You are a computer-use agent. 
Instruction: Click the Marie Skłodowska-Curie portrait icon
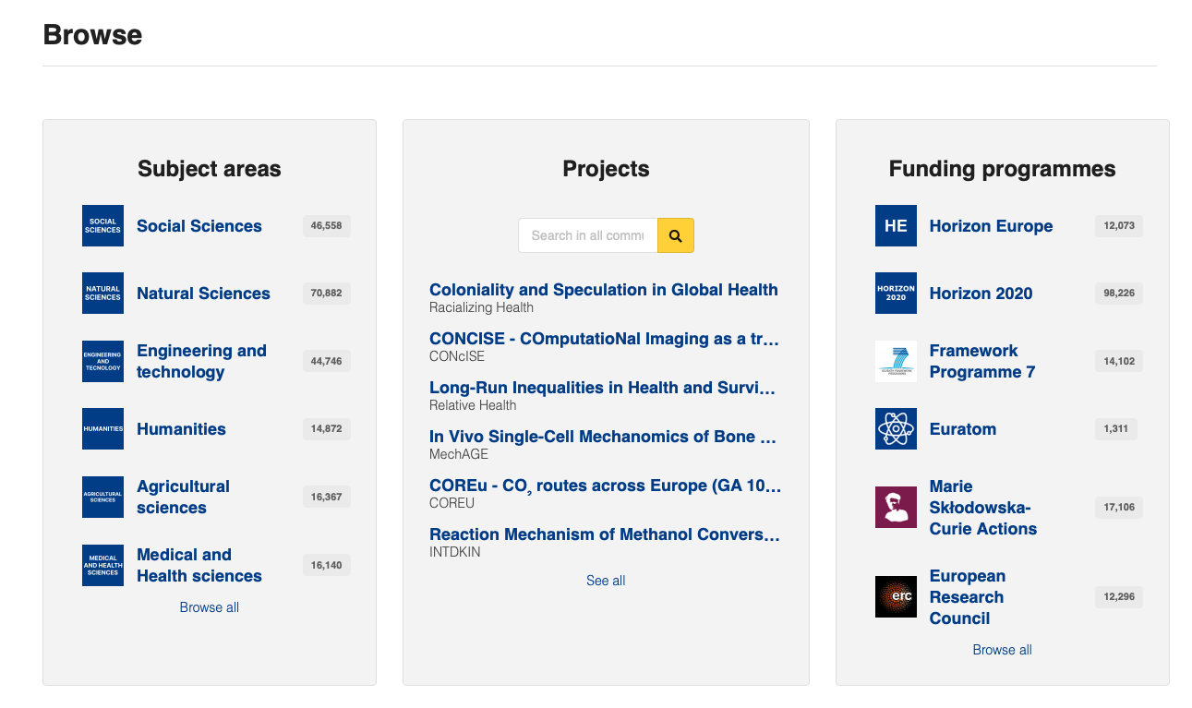pyautogui.click(x=896, y=507)
